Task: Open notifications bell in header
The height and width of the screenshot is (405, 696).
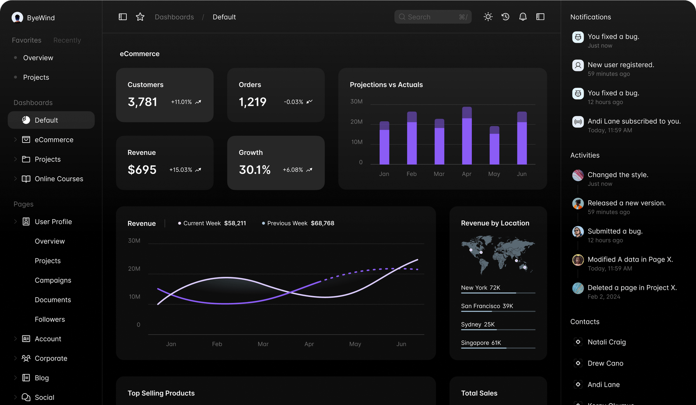Action: (523, 17)
